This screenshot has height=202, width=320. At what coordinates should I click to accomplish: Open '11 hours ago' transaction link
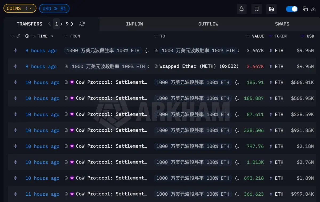42,194
